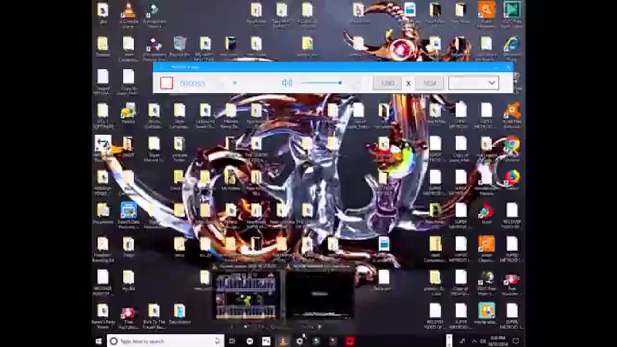Select the game window taskbar preview thumbnail
The width and height of the screenshot is (617, 347).
tap(247, 295)
